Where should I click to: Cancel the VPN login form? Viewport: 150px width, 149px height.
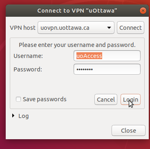point(106,100)
